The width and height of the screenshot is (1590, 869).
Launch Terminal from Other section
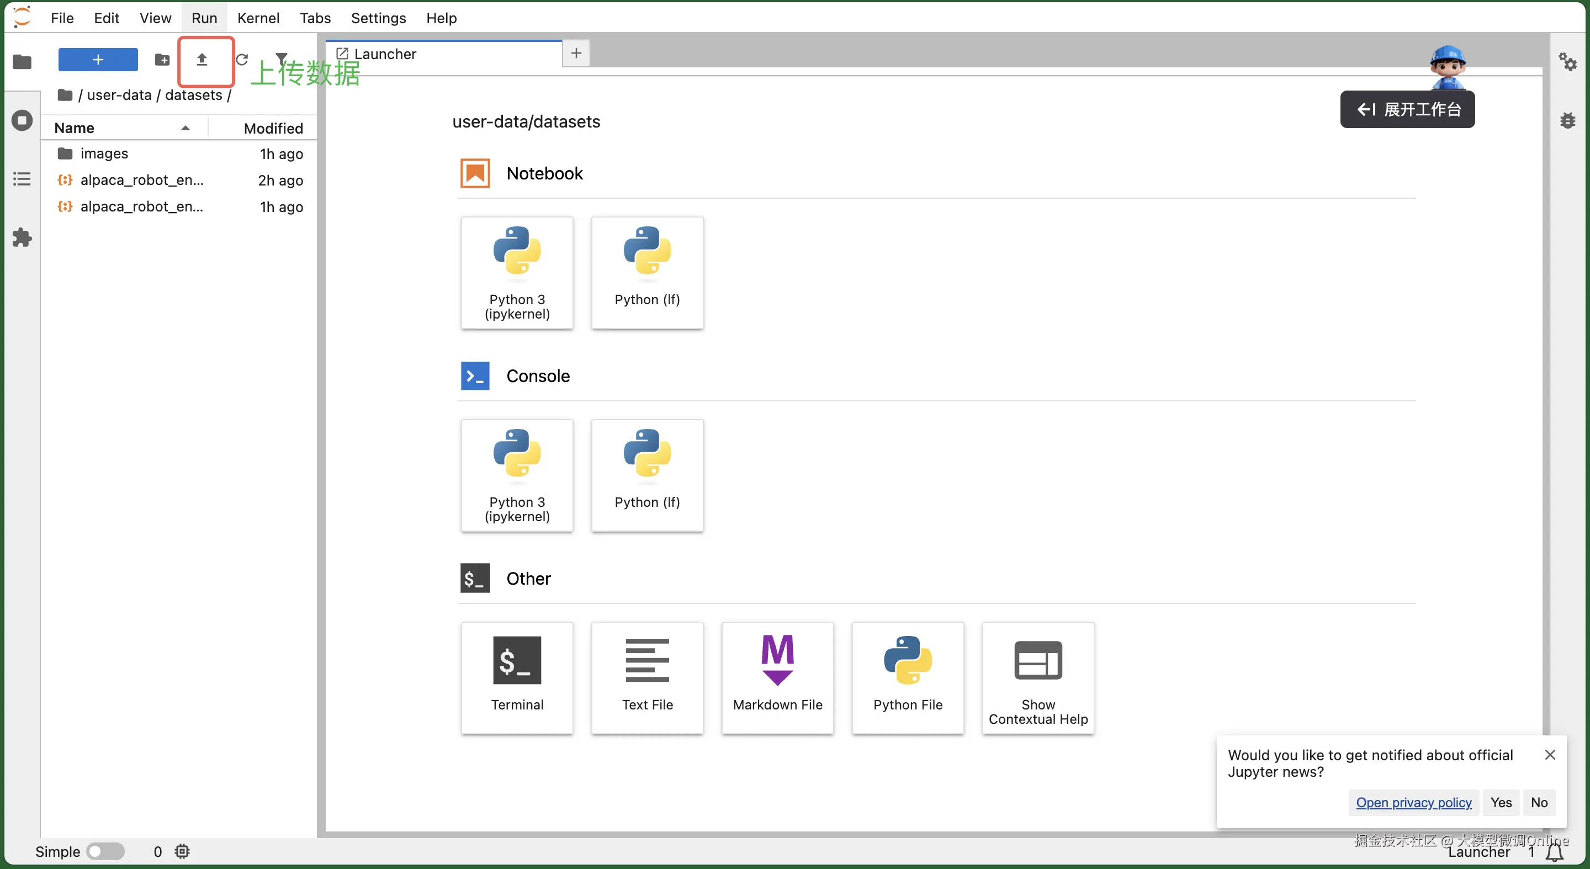tap(517, 677)
